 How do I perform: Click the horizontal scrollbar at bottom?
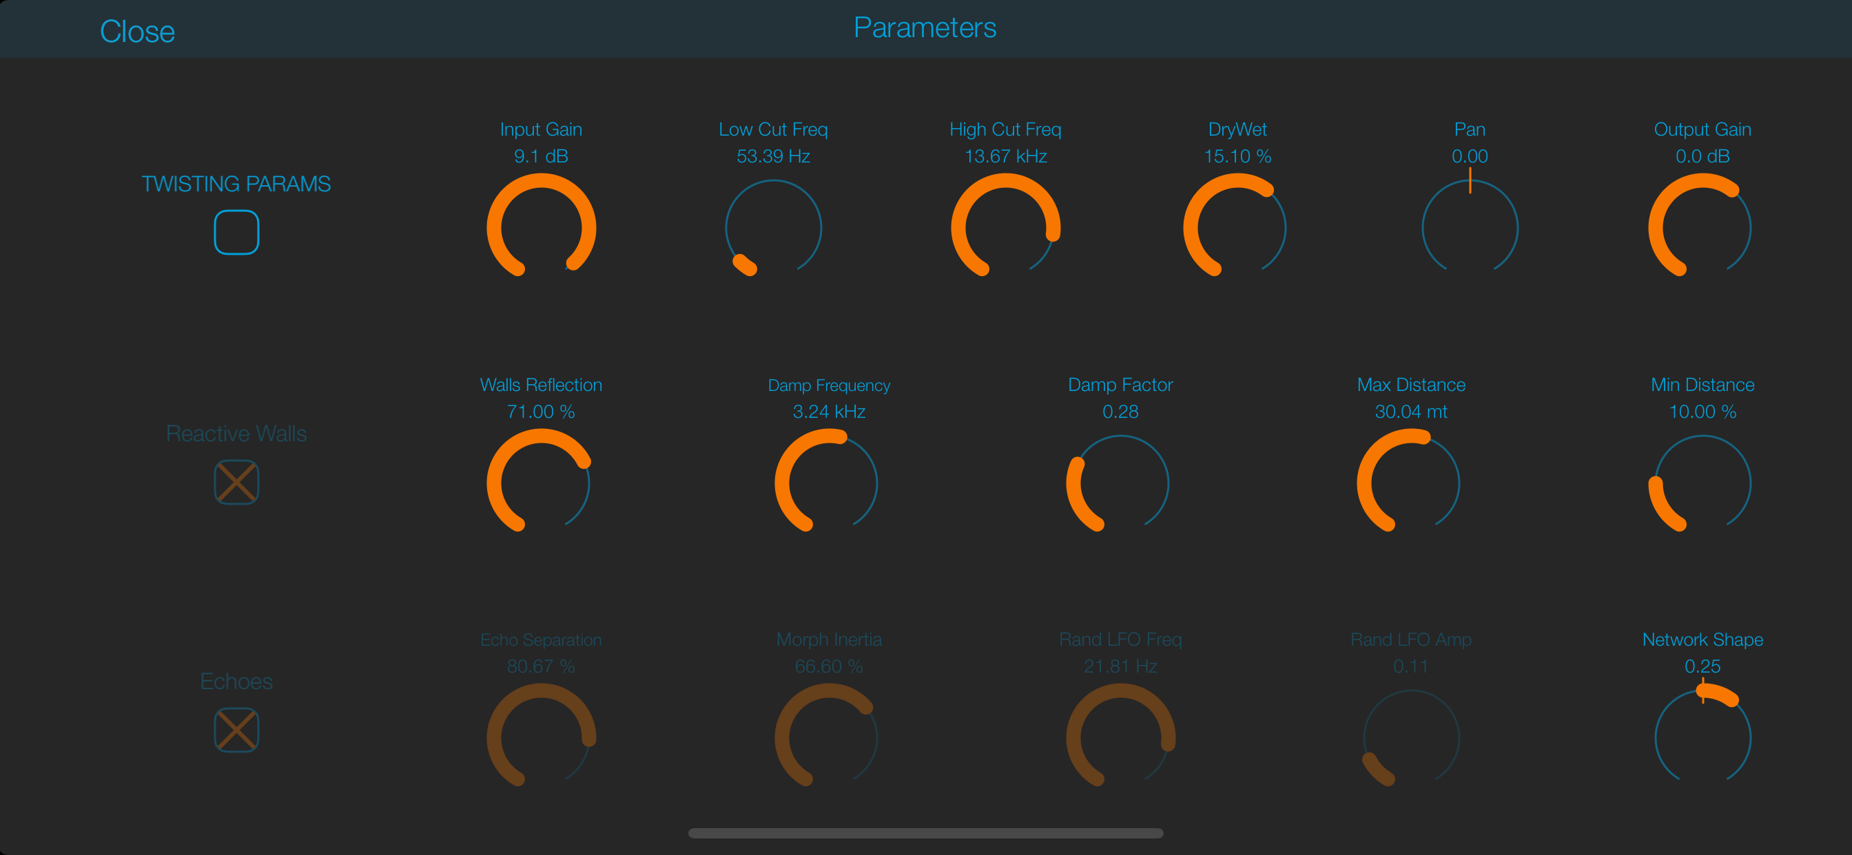(x=926, y=834)
